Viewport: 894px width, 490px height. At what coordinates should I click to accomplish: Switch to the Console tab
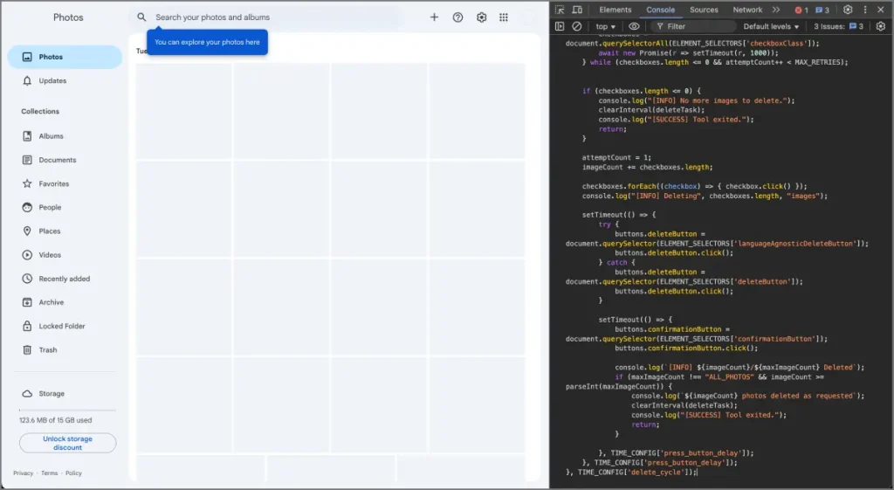[660, 10]
